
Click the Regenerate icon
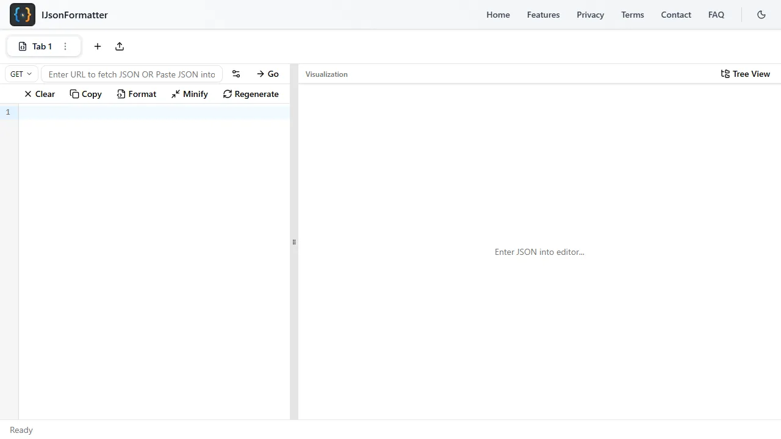click(x=228, y=94)
